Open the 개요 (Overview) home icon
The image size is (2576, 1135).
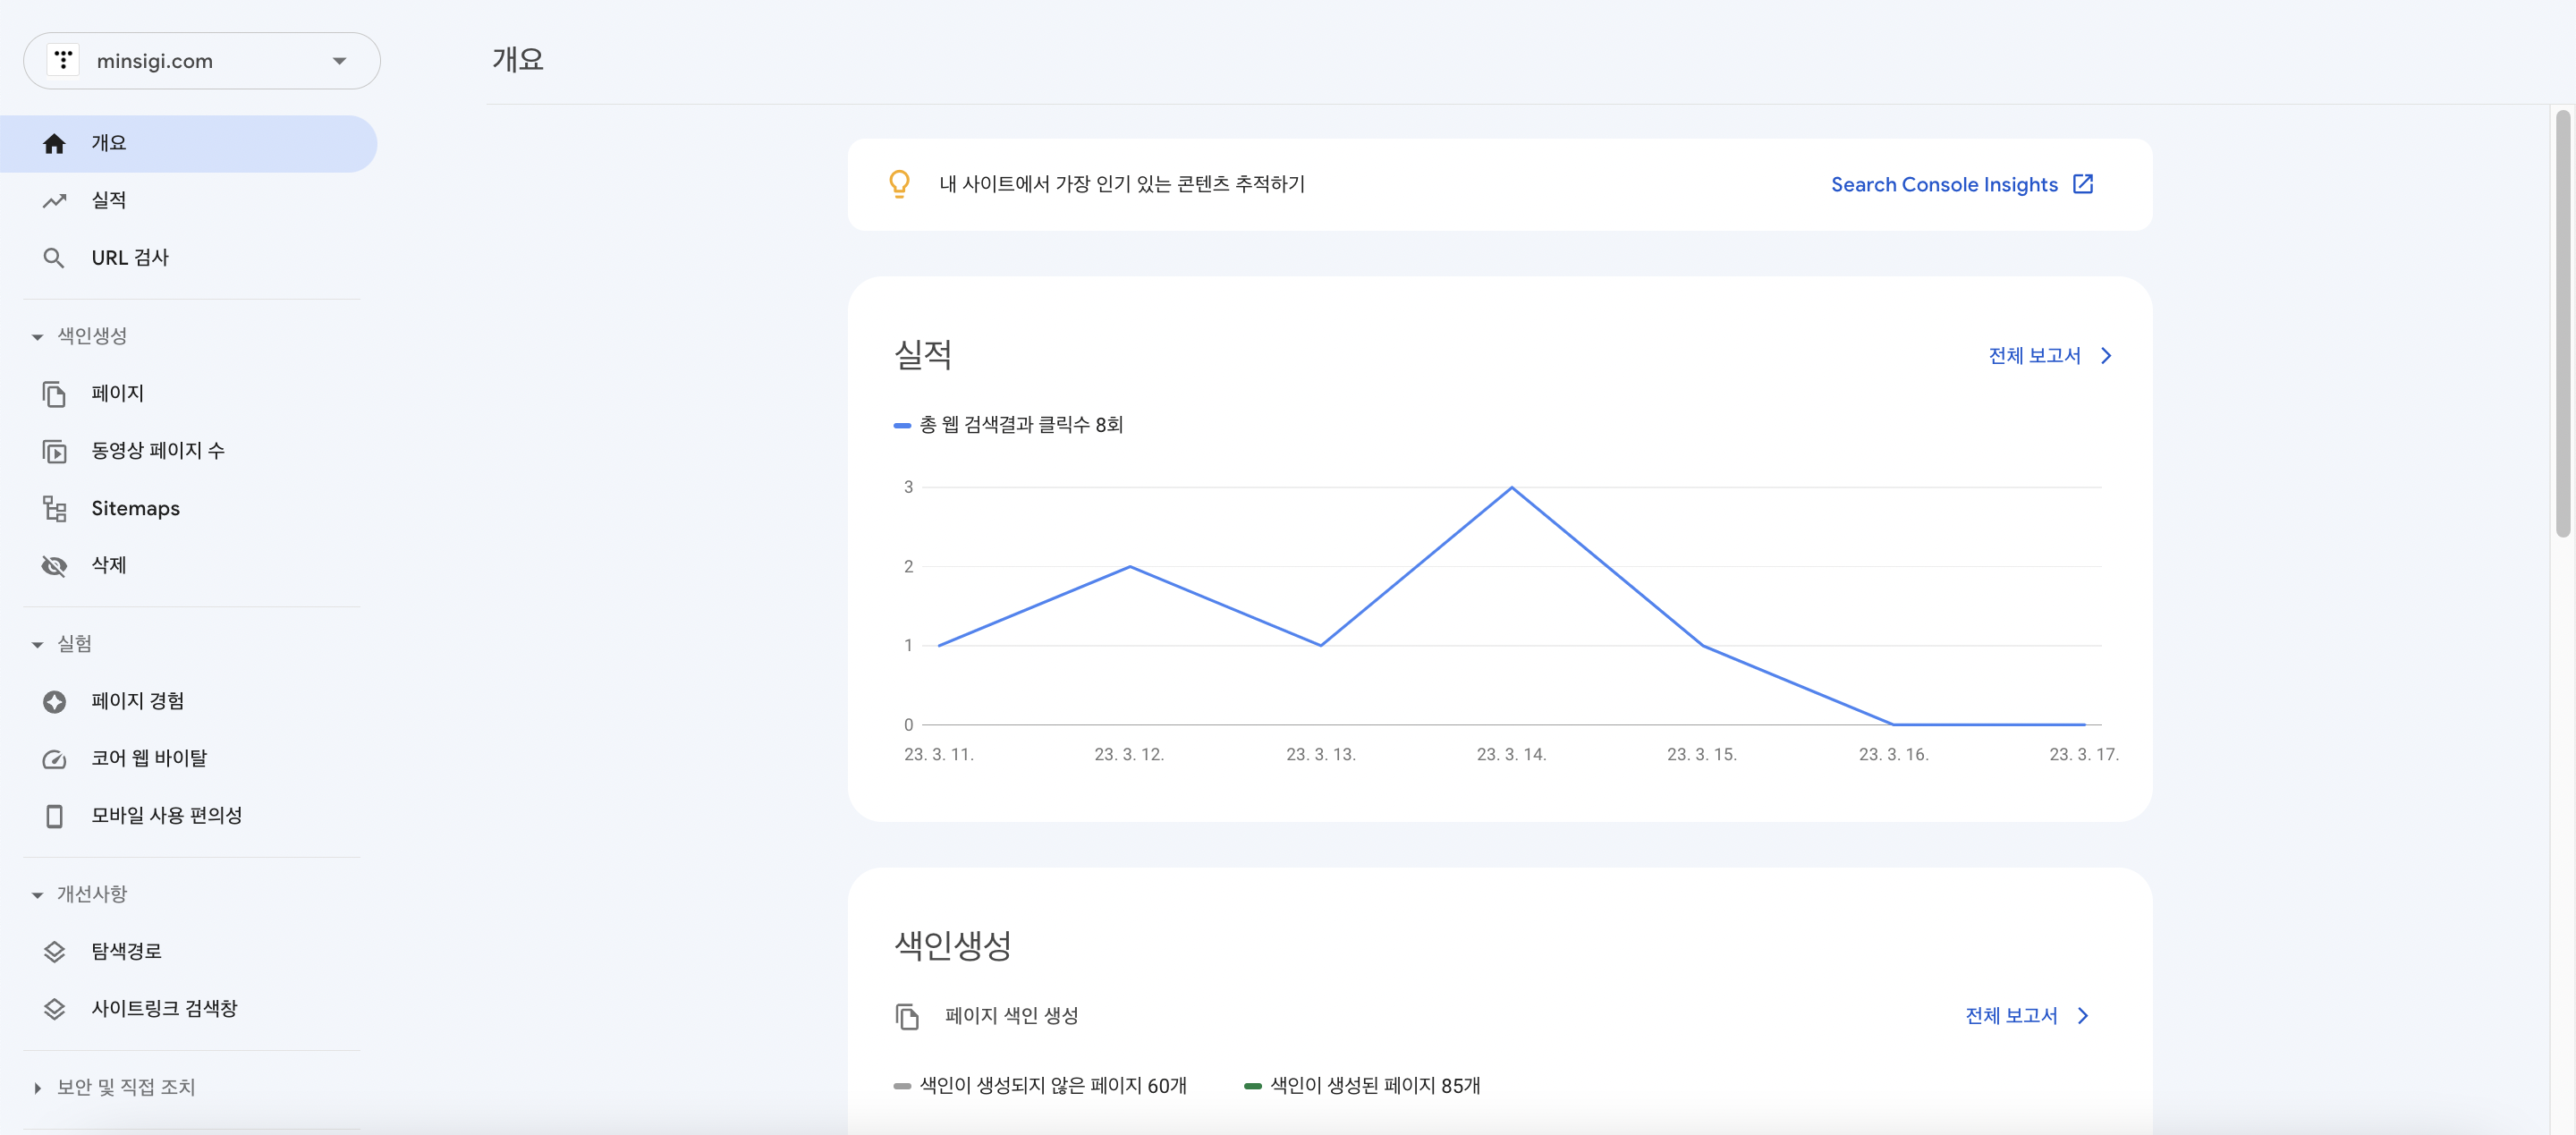[53, 142]
